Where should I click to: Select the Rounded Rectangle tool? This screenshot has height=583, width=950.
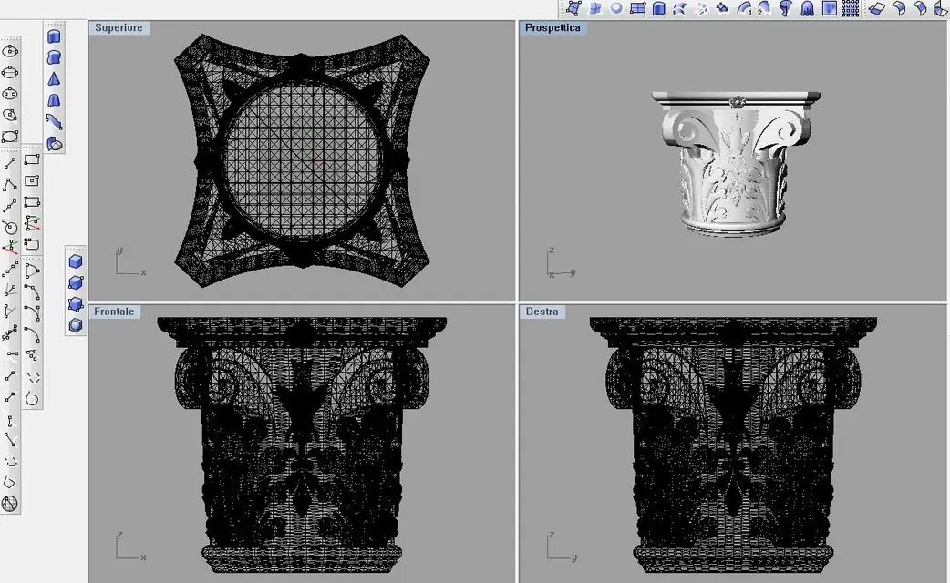pyautogui.click(x=32, y=244)
